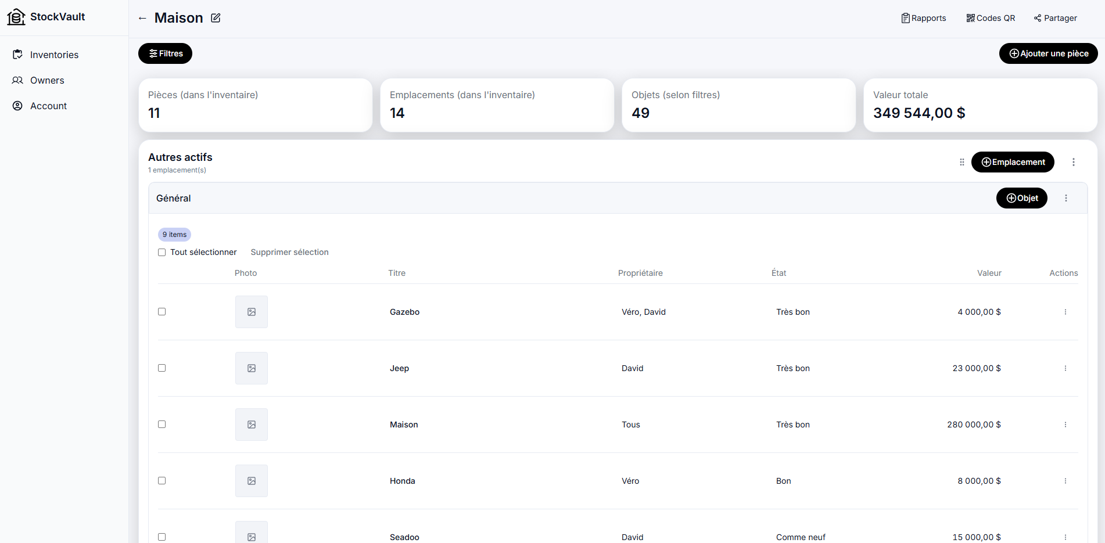This screenshot has height=543, width=1105.
Task: Click the back arrow beside Maison
Action: pos(142,18)
